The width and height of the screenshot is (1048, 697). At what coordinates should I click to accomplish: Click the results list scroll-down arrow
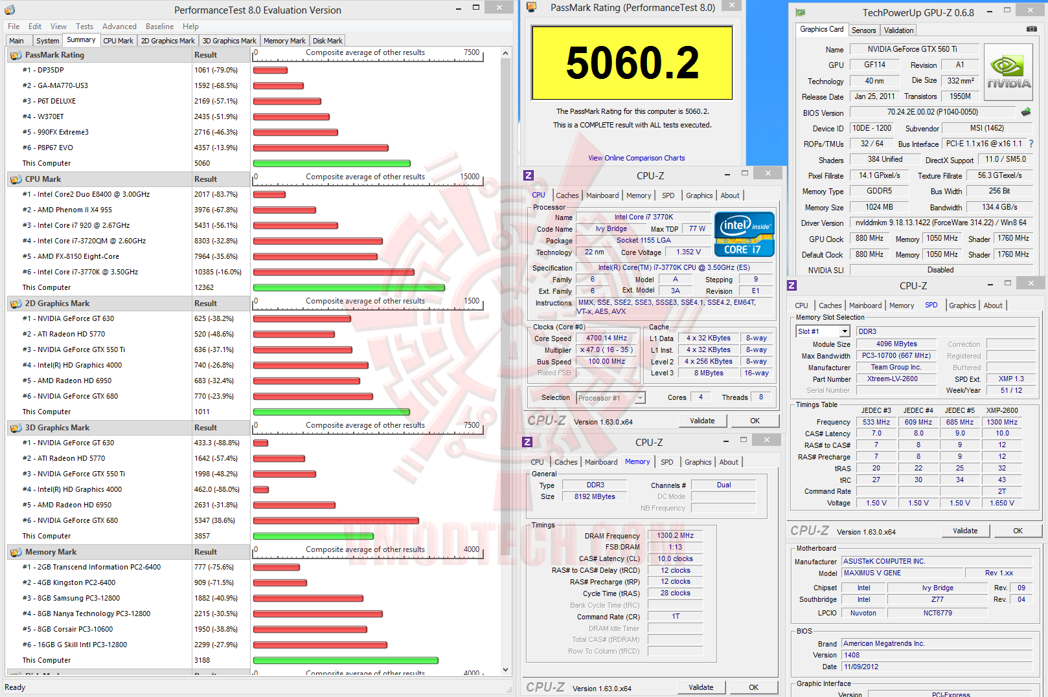(x=506, y=670)
